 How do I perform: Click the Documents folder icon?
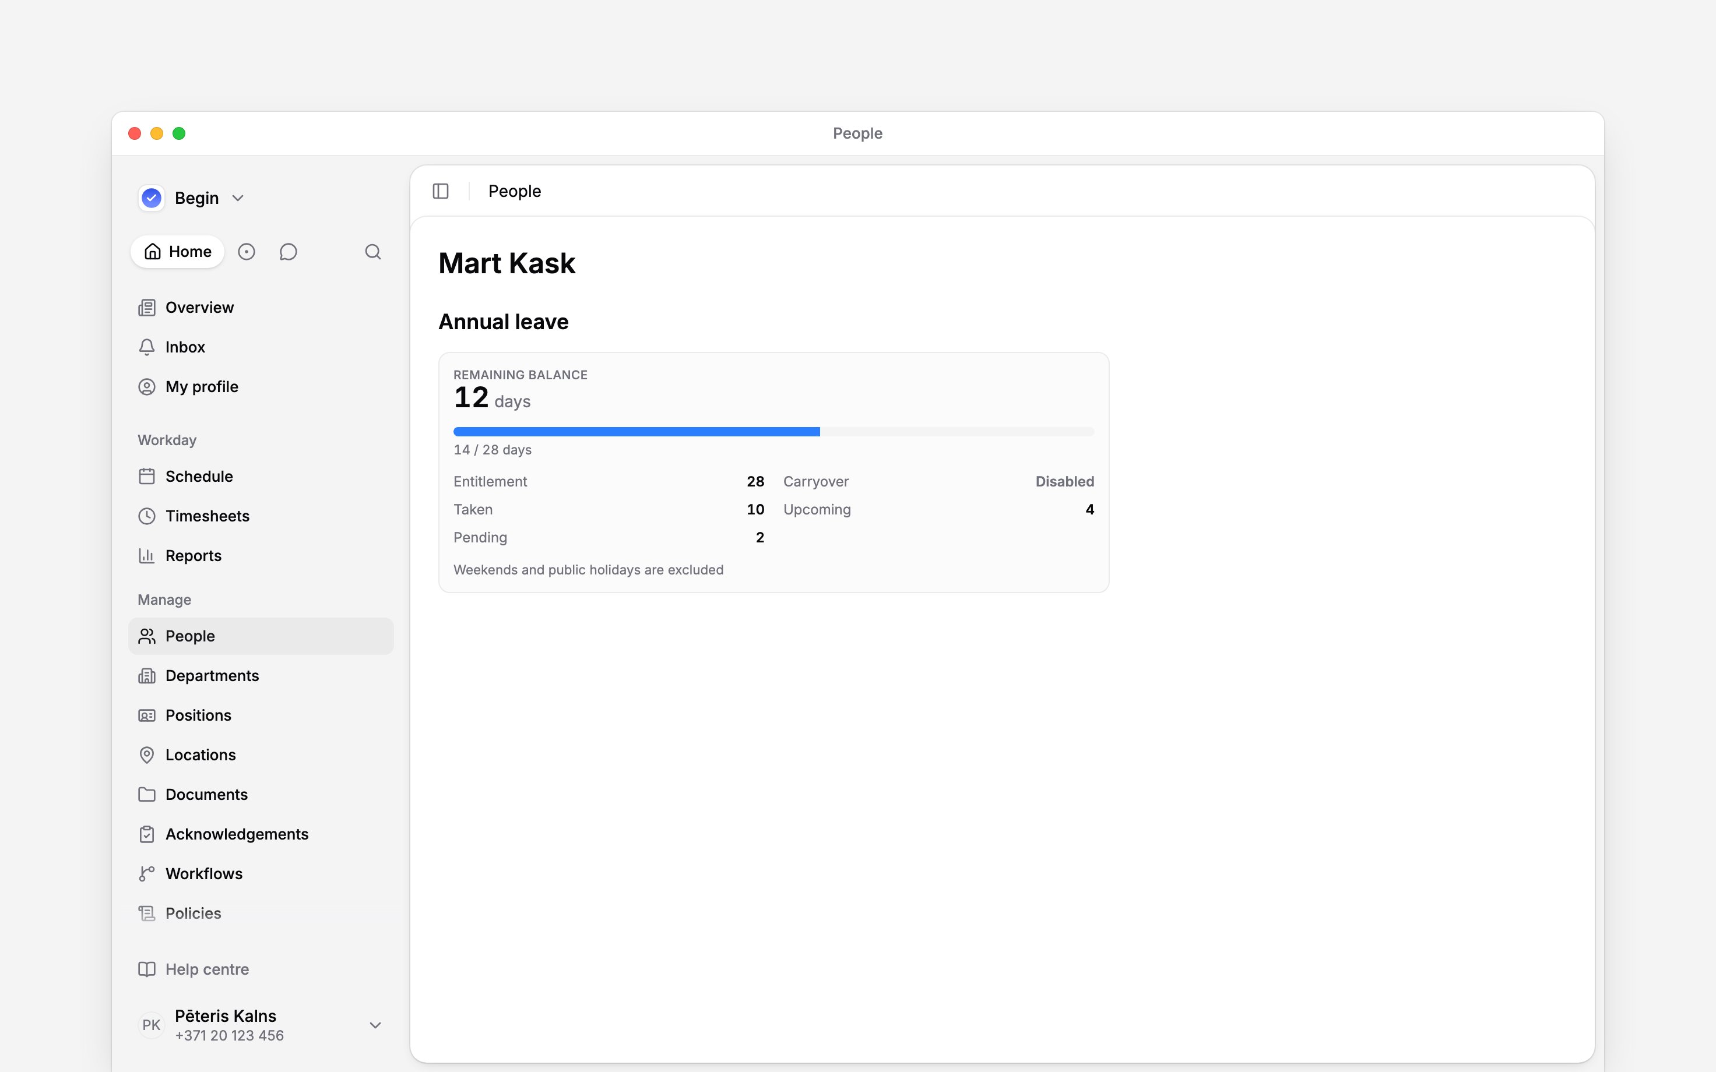point(147,795)
